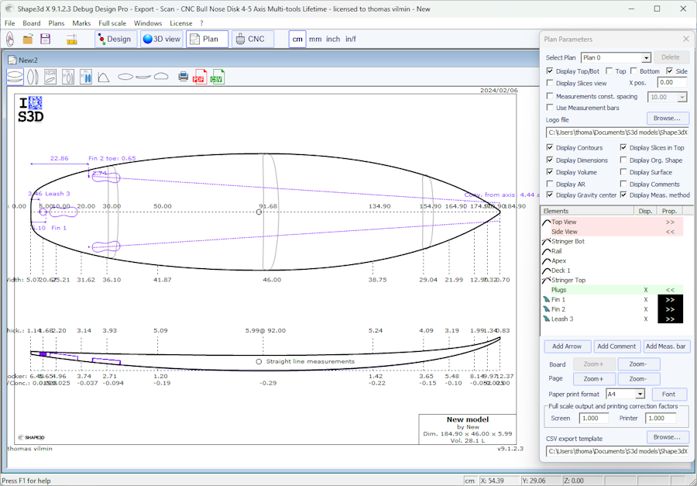Toggle Display Gravity center checkbox
The height and width of the screenshot is (486, 697).
[550, 195]
